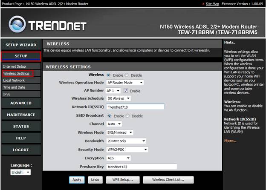Open the Language dropdown
Screen dimensions: 266x190
point(20,172)
